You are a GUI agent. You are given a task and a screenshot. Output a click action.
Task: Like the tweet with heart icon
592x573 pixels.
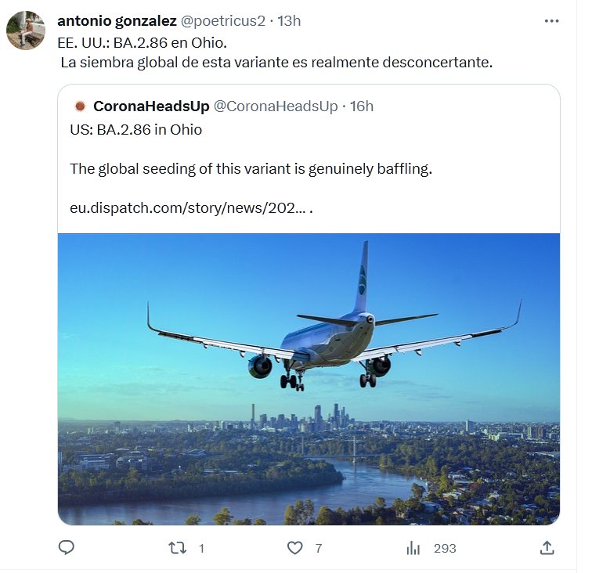pos(295,548)
